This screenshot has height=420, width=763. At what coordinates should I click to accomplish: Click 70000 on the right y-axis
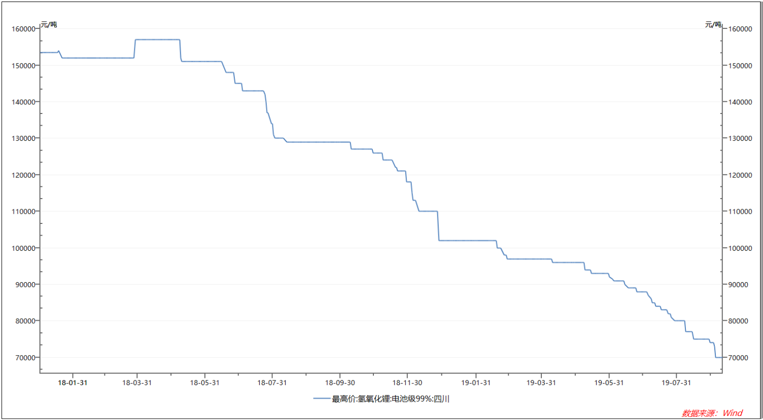click(x=738, y=358)
